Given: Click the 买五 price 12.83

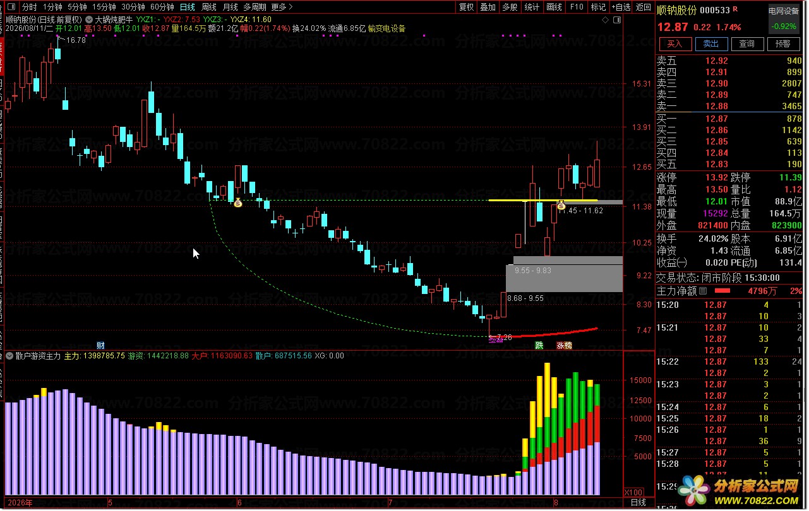Looking at the screenshot, I should point(717,164).
